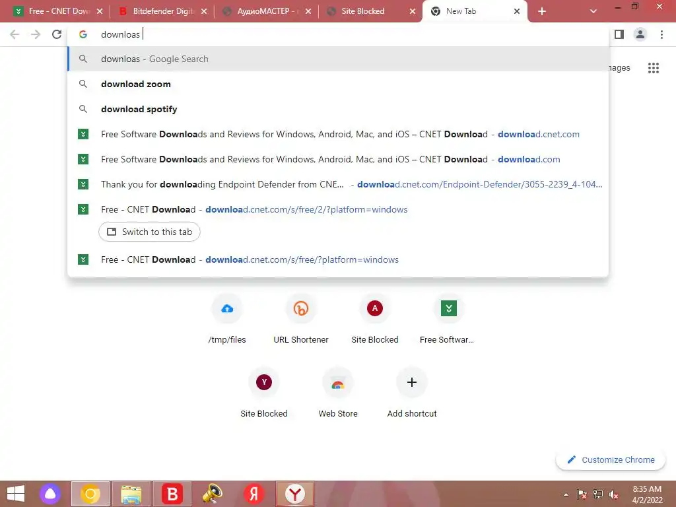
Task: Close the Bitdefender Digital tab
Action: pyautogui.click(x=204, y=12)
